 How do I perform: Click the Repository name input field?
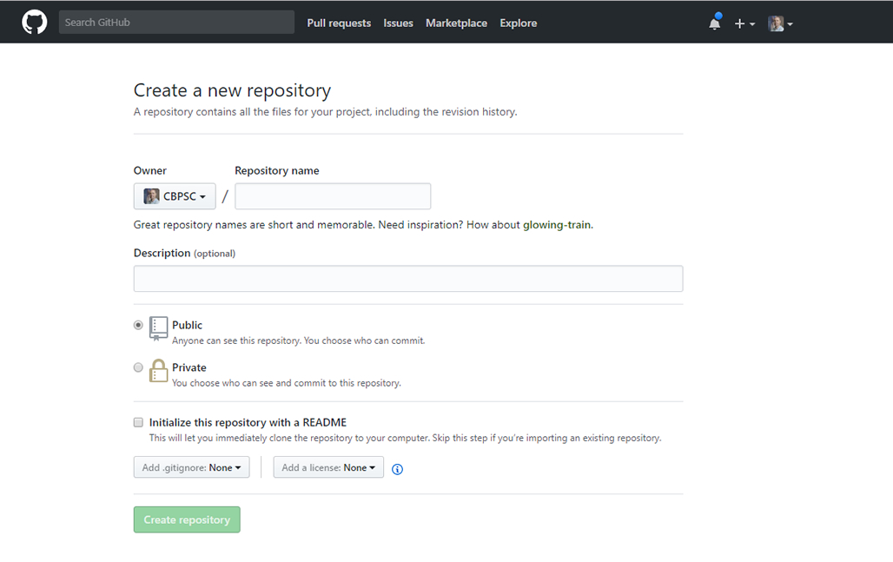333,196
